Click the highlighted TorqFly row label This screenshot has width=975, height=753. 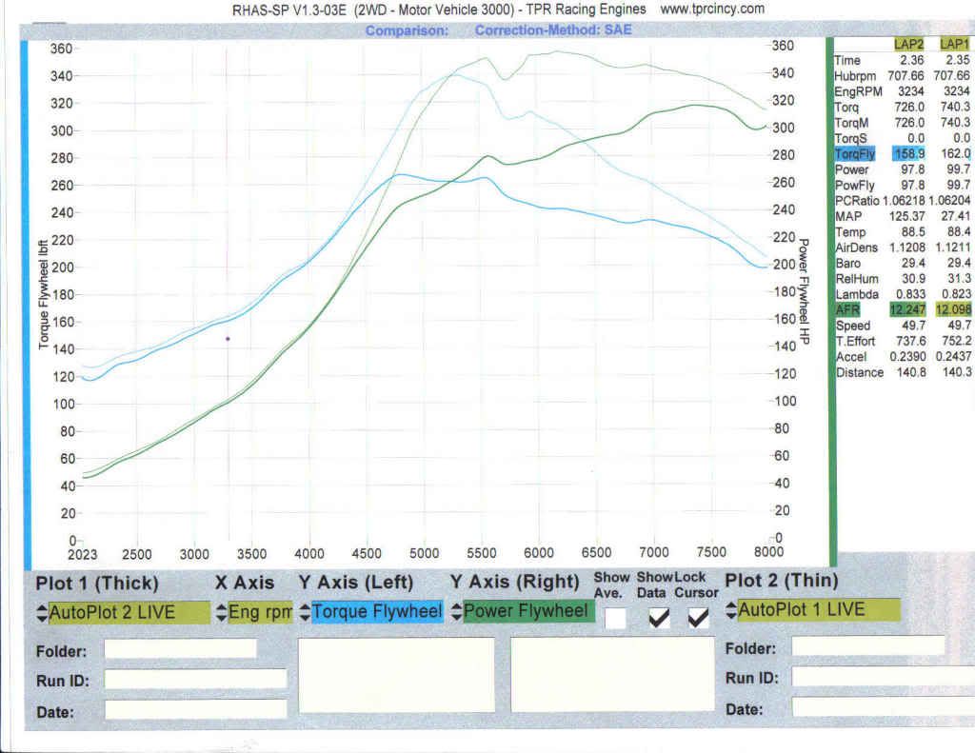tap(852, 153)
